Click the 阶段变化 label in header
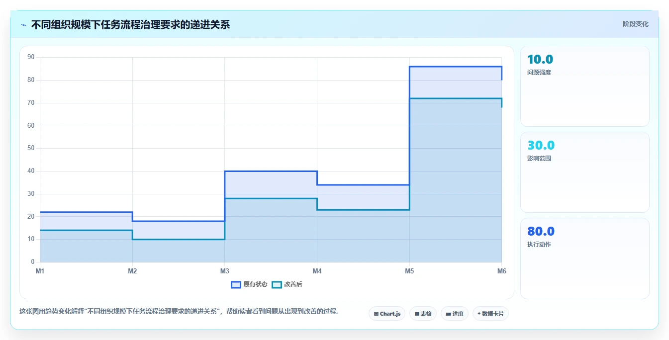669x340 pixels. [x=635, y=24]
